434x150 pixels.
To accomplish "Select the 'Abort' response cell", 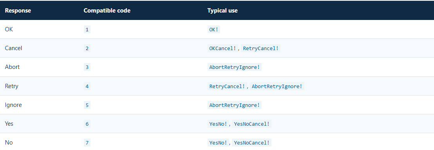I will click(x=12, y=67).
